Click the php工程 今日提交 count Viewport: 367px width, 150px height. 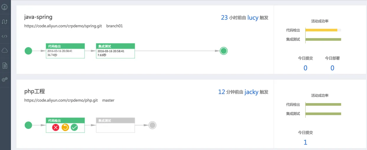pos(305,142)
